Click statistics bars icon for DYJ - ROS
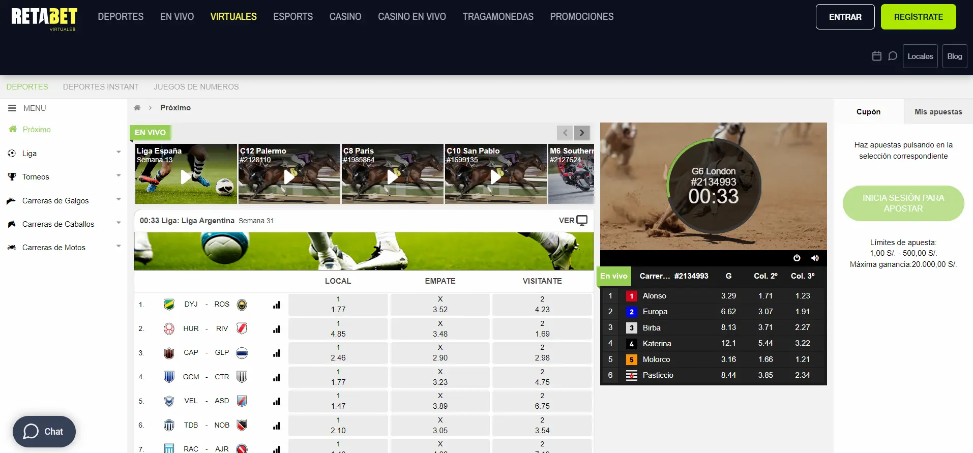Viewport: 973px width, 453px height. [x=277, y=305]
